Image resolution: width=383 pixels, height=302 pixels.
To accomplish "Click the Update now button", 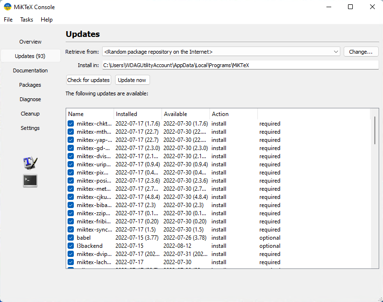I will click(x=132, y=80).
